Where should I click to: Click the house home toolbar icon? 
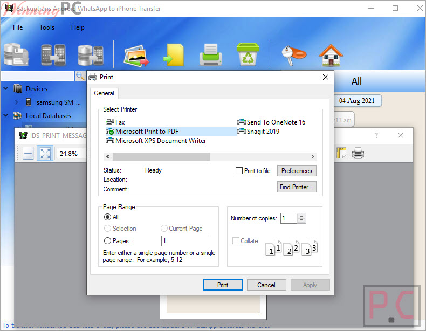pyautogui.click(x=331, y=55)
